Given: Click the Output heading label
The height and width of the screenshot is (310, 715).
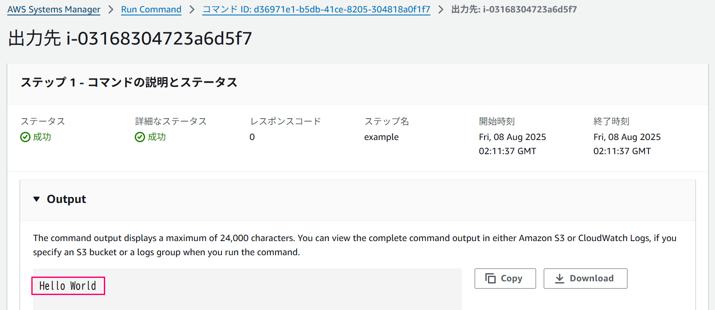Looking at the screenshot, I should tap(67, 199).
